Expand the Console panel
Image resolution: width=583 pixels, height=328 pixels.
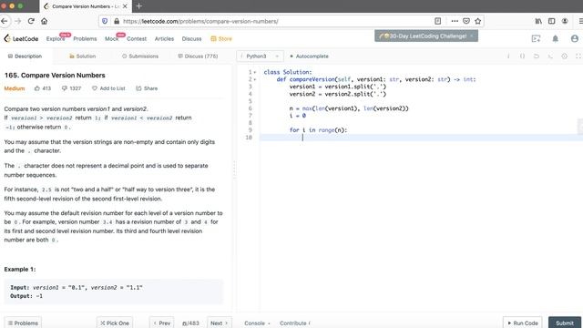pyautogui.click(x=257, y=323)
